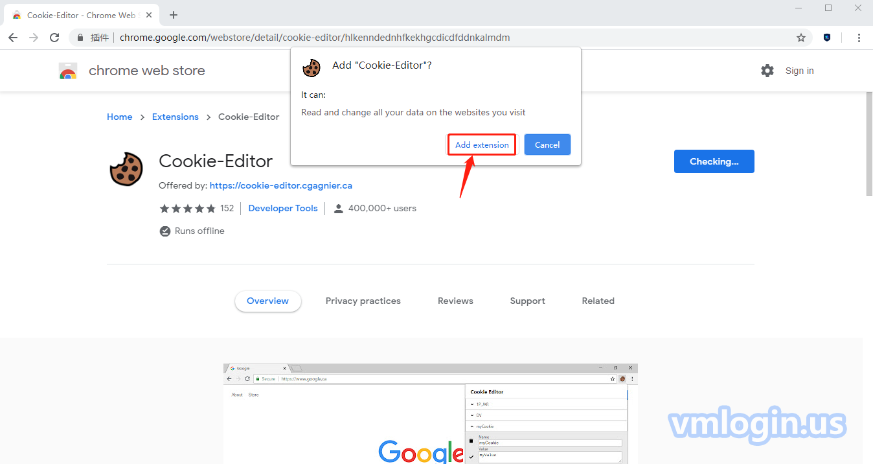
Task: Open Developer Tools category link
Action: [x=283, y=208]
